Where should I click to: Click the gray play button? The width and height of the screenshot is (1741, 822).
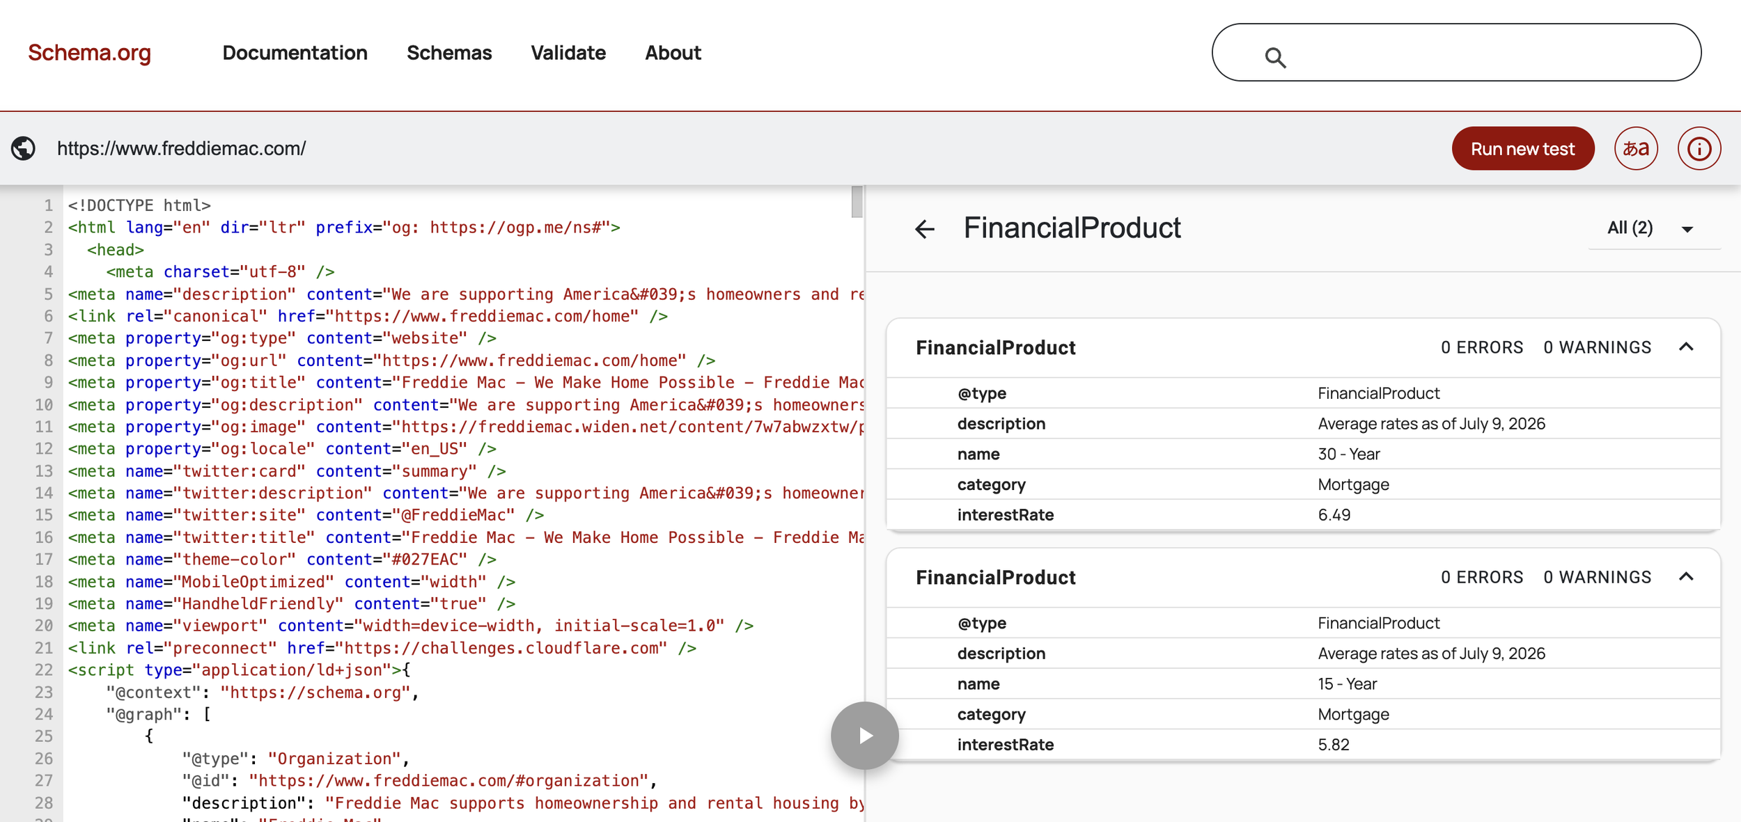(864, 736)
